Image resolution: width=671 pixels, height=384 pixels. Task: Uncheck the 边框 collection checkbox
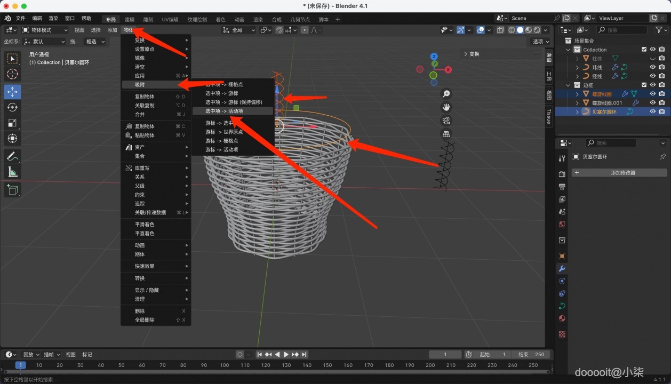pyautogui.click(x=644, y=85)
